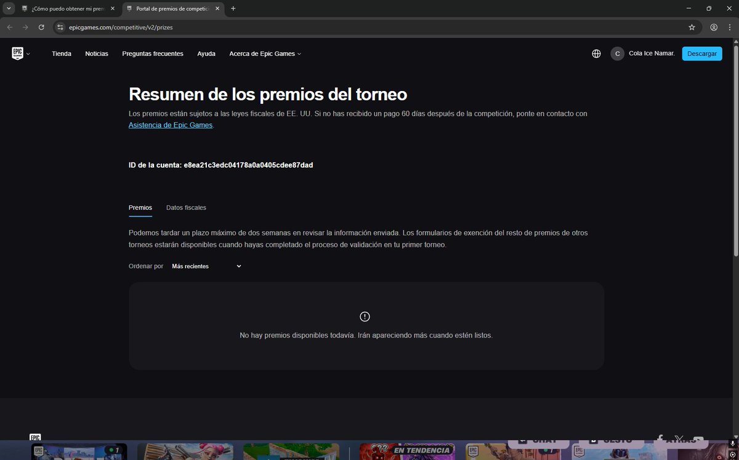Click the 'Resumen de los premios del torneo' heading
Image resolution: width=739 pixels, height=460 pixels.
[x=268, y=94]
